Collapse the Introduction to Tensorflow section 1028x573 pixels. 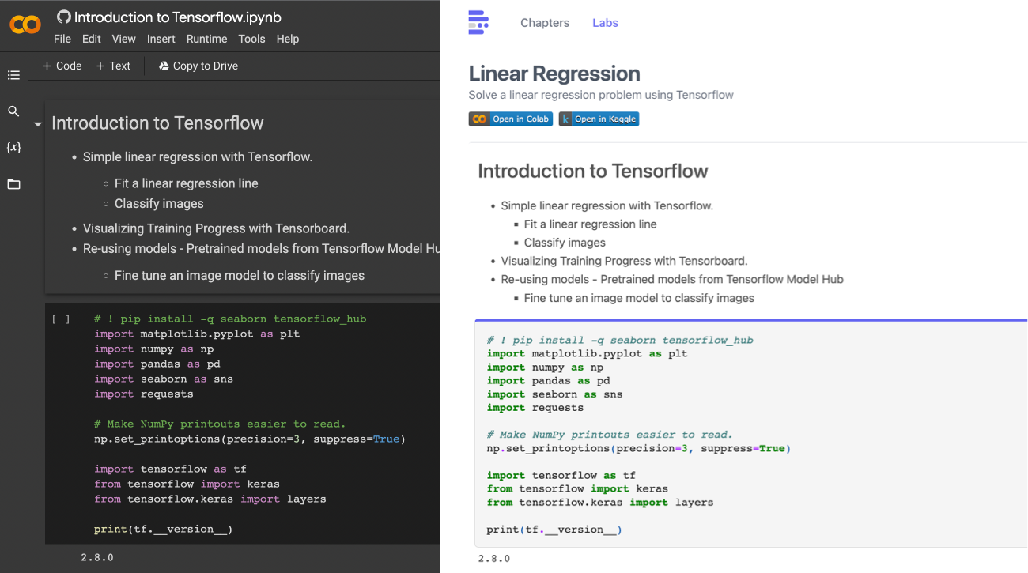pyautogui.click(x=37, y=125)
